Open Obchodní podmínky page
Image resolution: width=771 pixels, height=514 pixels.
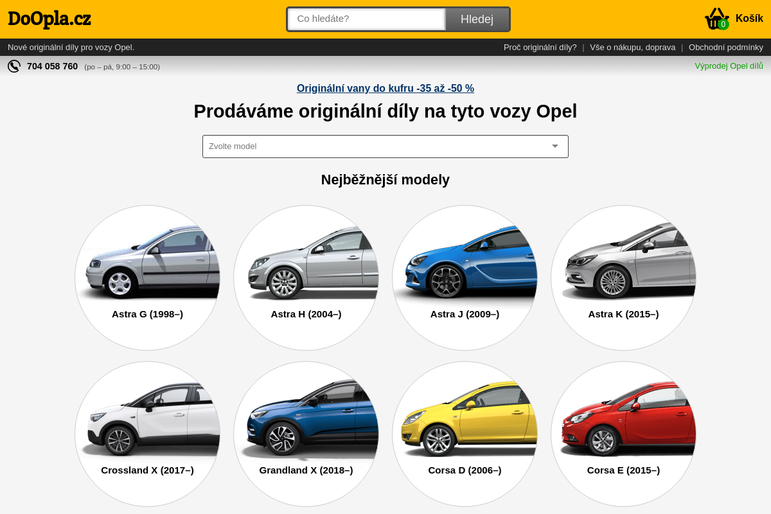(x=725, y=48)
